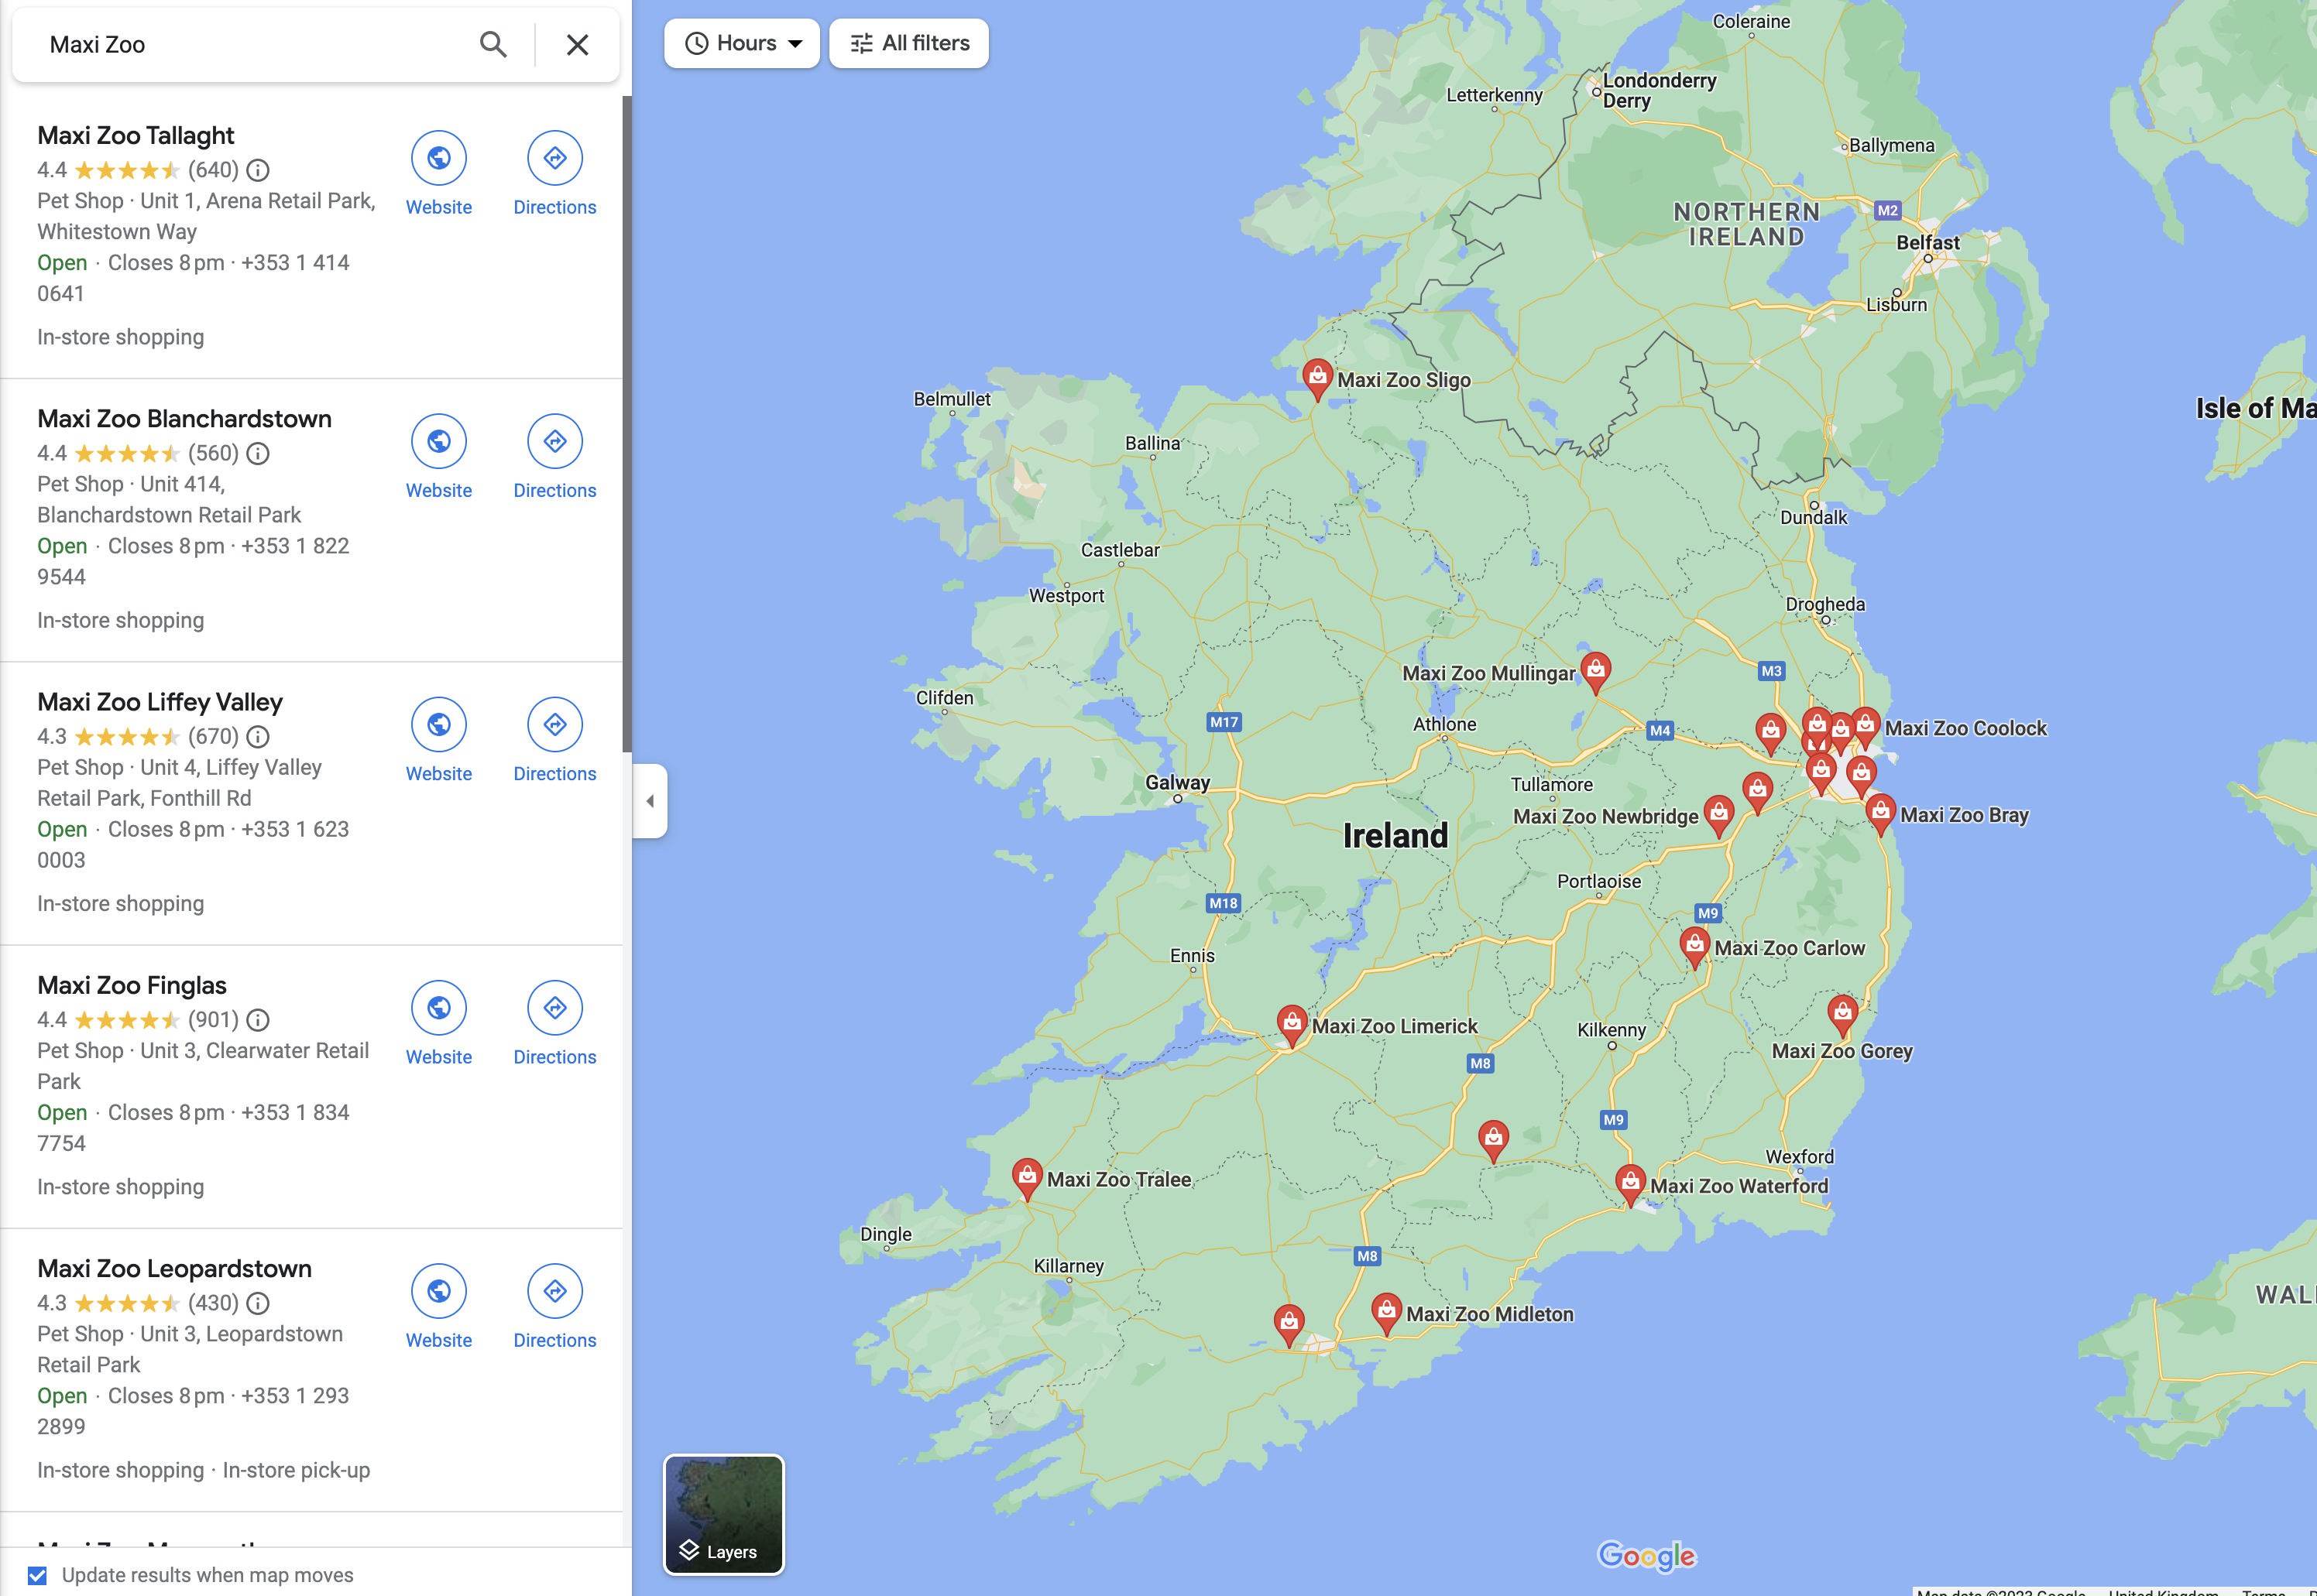Viewport: 2317px width, 1596px height.
Task: Collapse the search results side panel
Action: click(x=649, y=801)
